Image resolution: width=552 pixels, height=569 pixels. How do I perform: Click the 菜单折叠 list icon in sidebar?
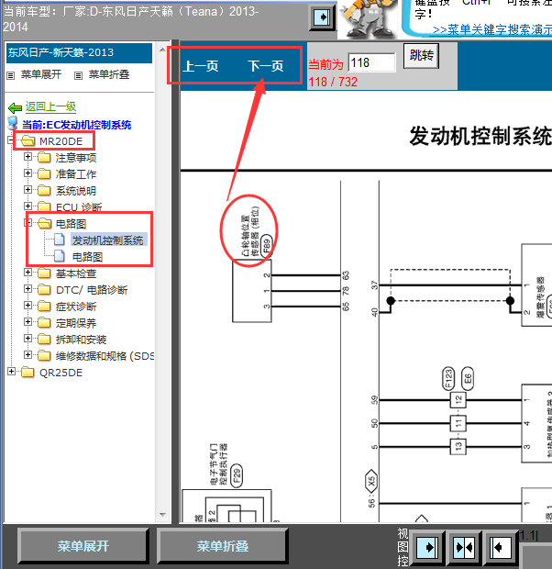(78, 75)
